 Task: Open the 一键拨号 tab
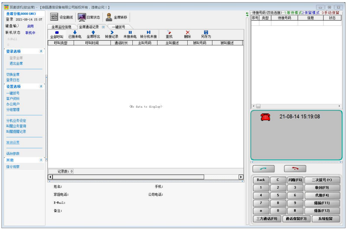(x=119, y=27)
